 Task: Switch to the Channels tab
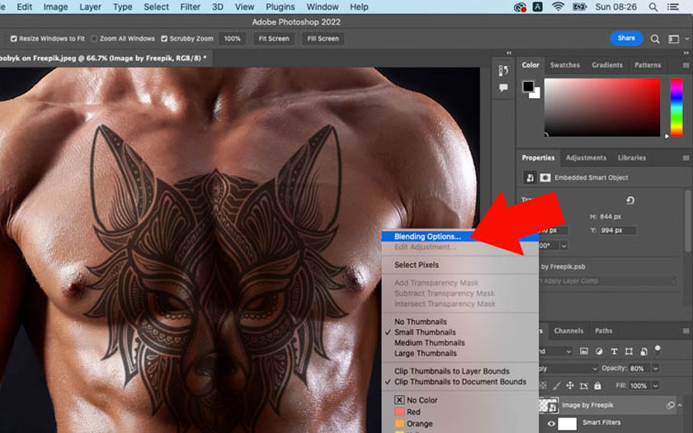pos(568,331)
